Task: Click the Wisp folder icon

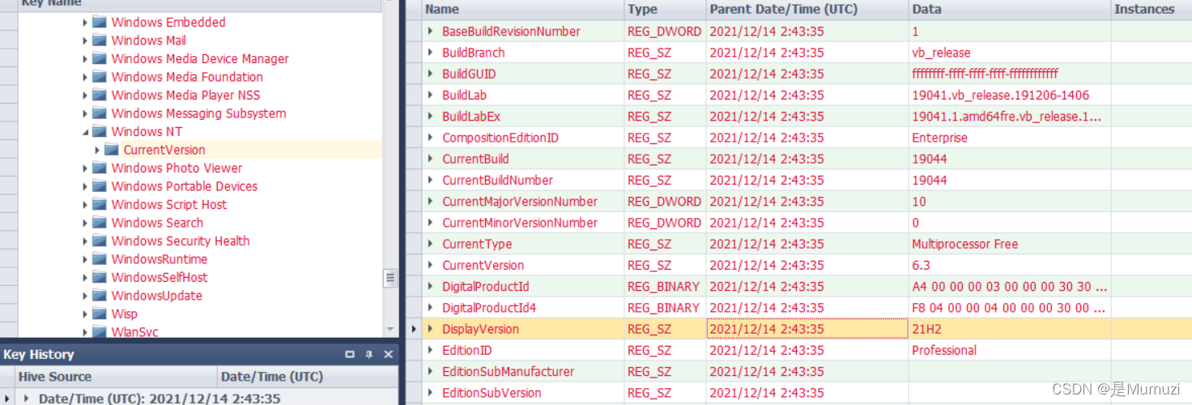Action: (x=100, y=313)
